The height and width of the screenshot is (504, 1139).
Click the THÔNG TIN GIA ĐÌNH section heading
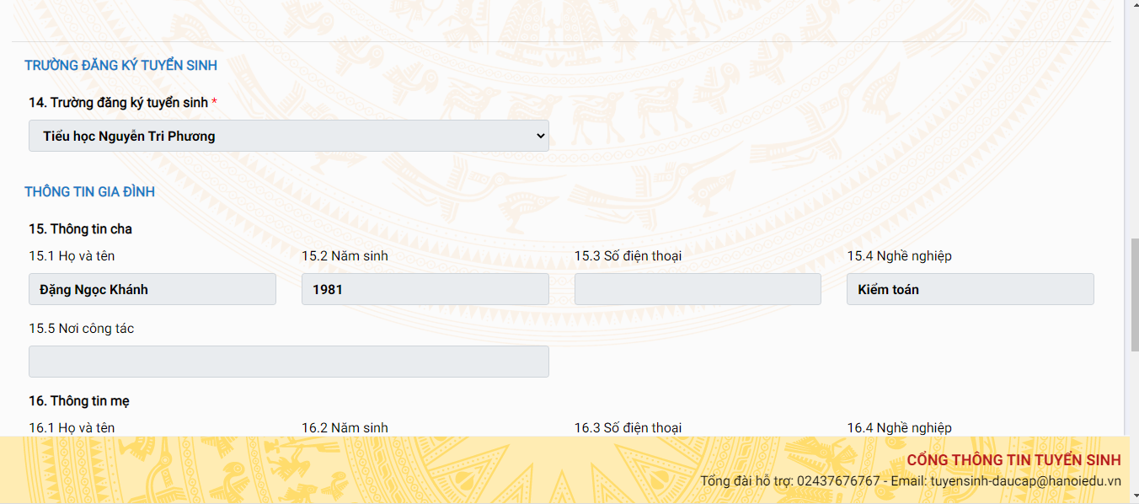pyautogui.click(x=89, y=192)
